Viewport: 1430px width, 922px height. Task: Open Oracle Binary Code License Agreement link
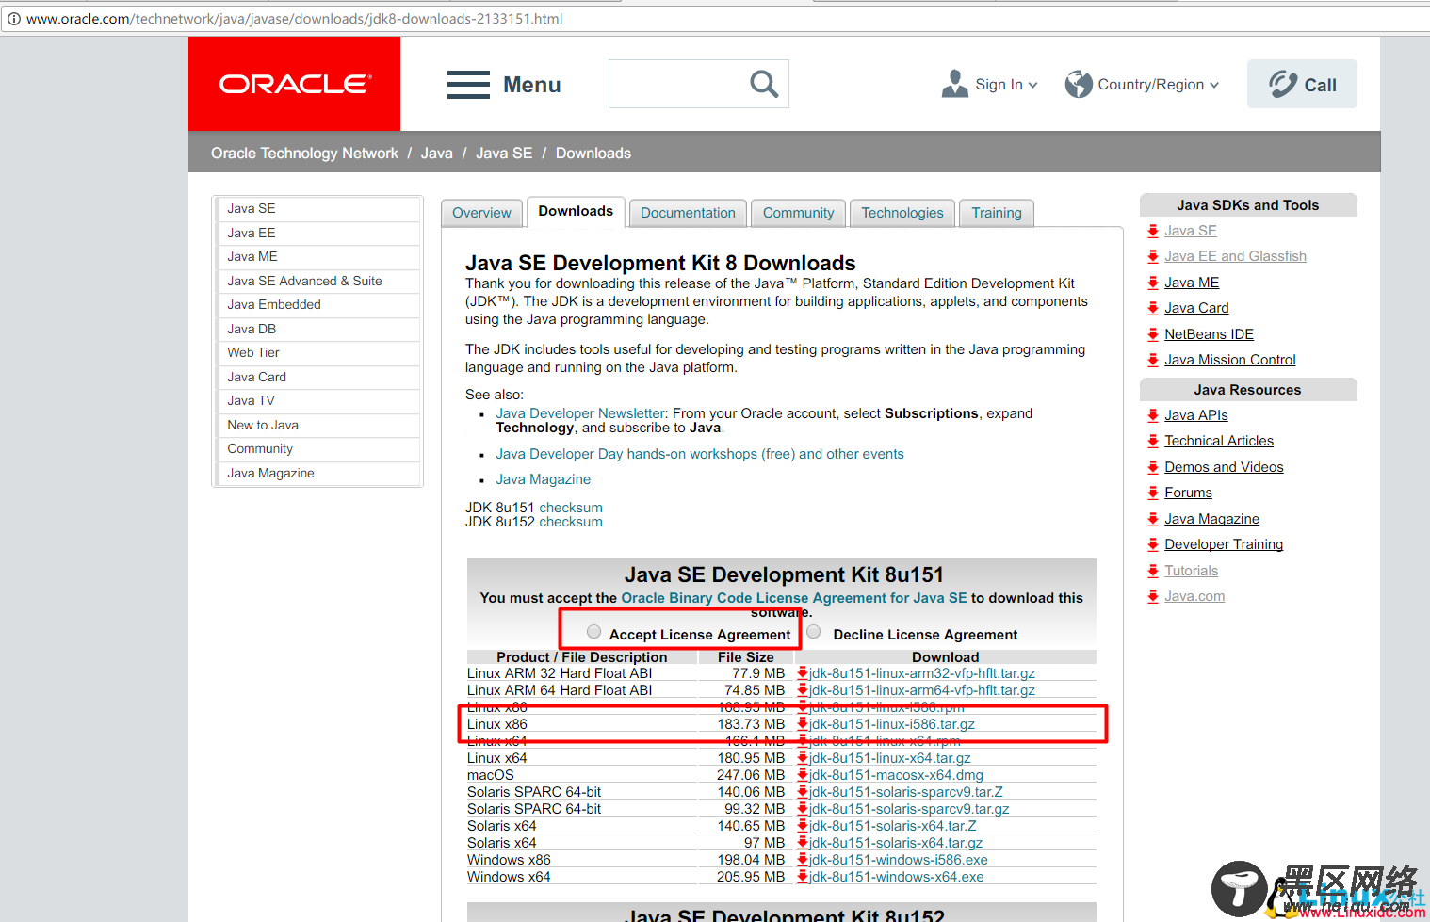794,598
